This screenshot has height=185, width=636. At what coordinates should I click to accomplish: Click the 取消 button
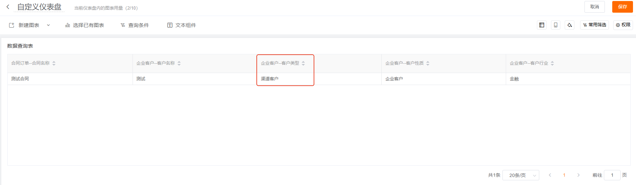[594, 7]
